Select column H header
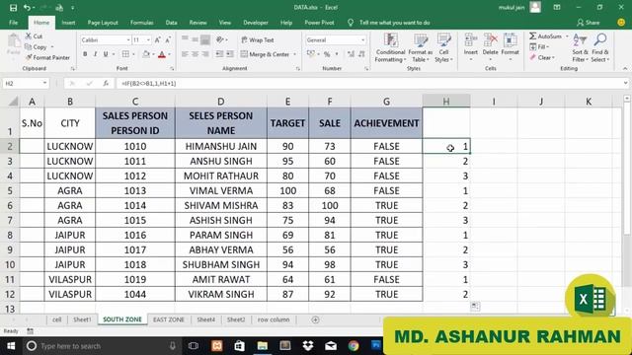This screenshot has width=632, height=355. [446, 102]
